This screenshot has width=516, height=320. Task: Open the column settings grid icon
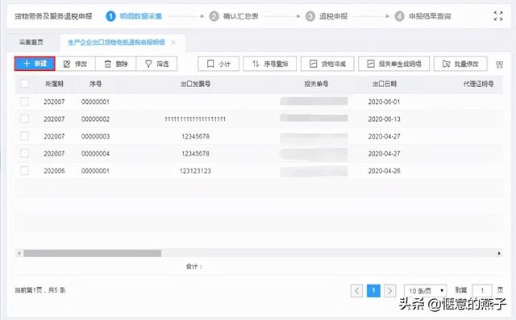pyautogui.click(x=499, y=64)
